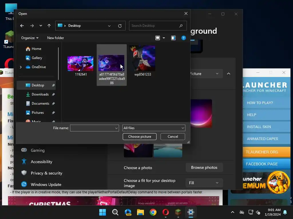293x219 pixels.
Task: Open the Fill fit dropdown
Action: [204, 183]
